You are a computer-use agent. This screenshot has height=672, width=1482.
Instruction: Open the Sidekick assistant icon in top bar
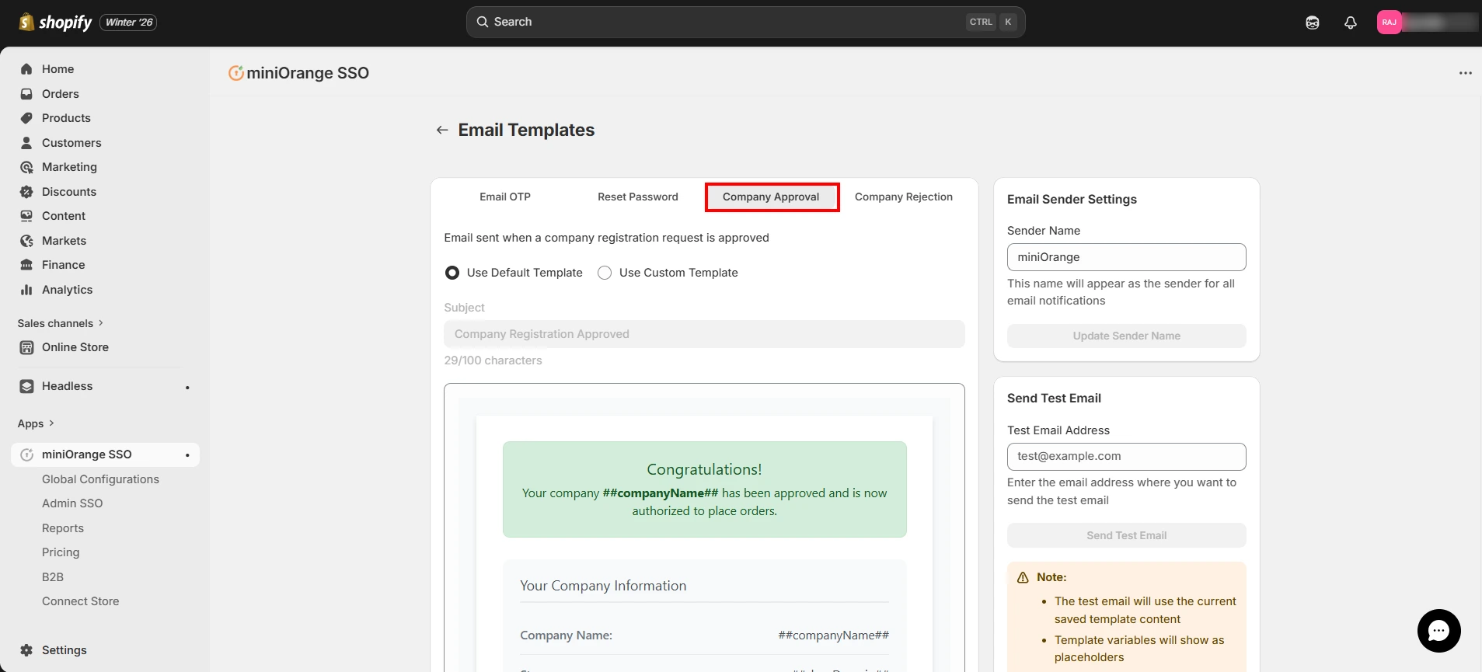[x=1313, y=23]
